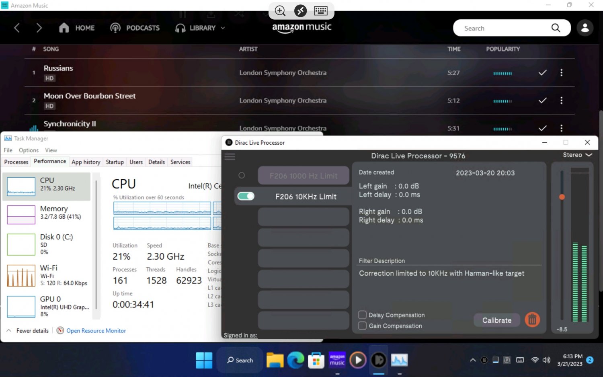The image size is (603, 377).
Task: Select the F206 1000 Hz Limit radio button
Action: [242, 175]
